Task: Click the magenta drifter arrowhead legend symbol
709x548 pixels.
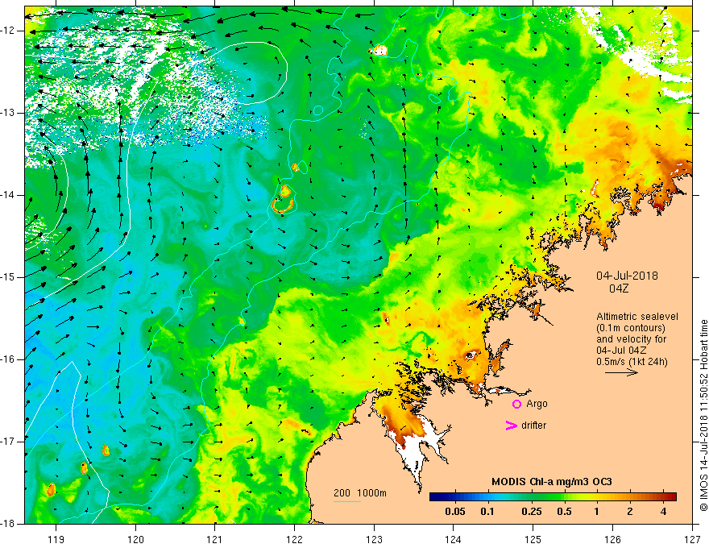Action: click(511, 426)
